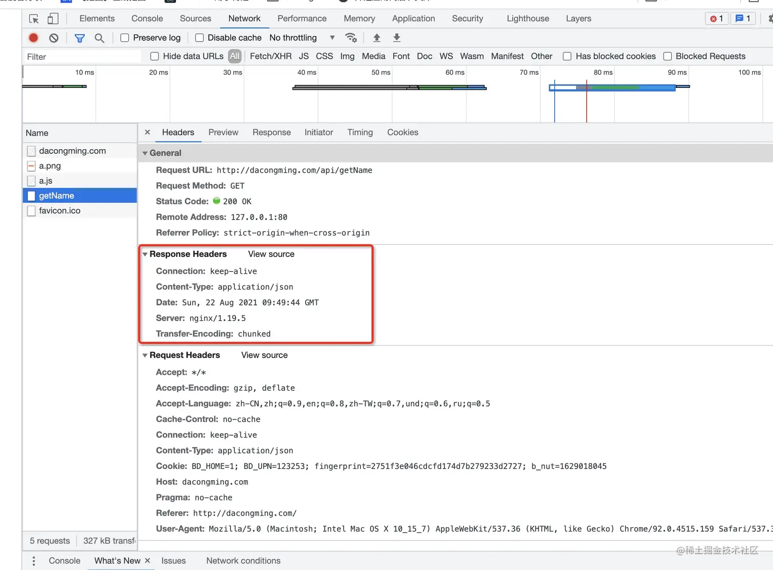
Task: Select the a.js script request
Action: pos(80,181)
